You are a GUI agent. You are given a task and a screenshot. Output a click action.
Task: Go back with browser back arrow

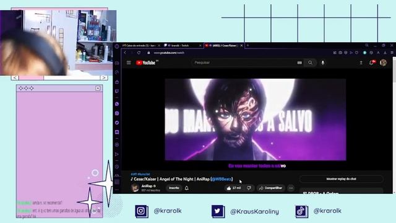[125, 53]
